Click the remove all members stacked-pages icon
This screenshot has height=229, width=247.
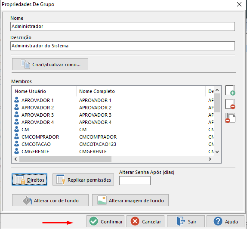(230, 118)
